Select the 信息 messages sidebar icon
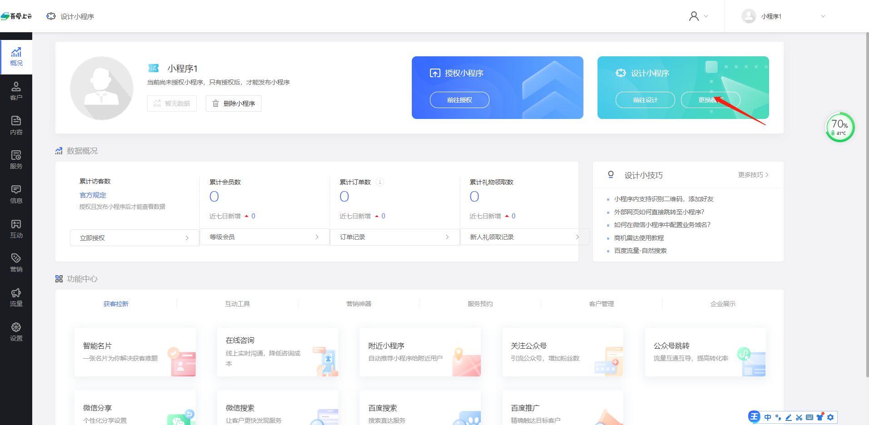 pos(16,194)
